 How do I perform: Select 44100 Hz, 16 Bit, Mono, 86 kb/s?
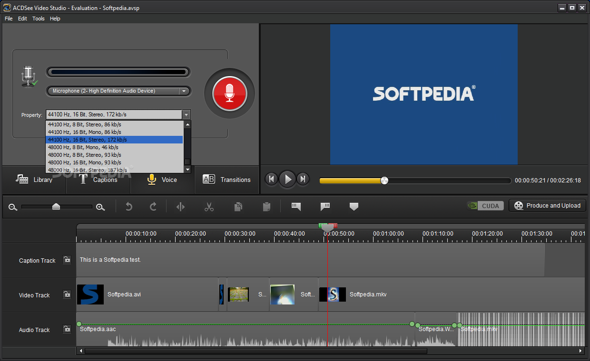pyautogui.click(x=114, y=132)
